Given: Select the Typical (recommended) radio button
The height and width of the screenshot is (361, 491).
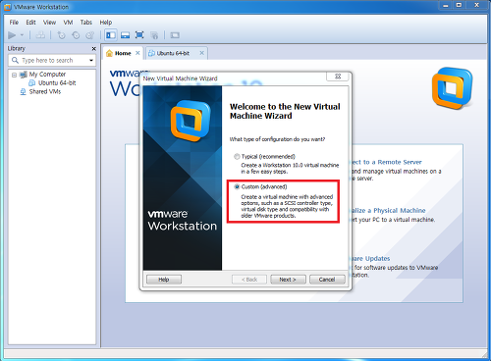Looking at the screenshot, I should point(237,157).
